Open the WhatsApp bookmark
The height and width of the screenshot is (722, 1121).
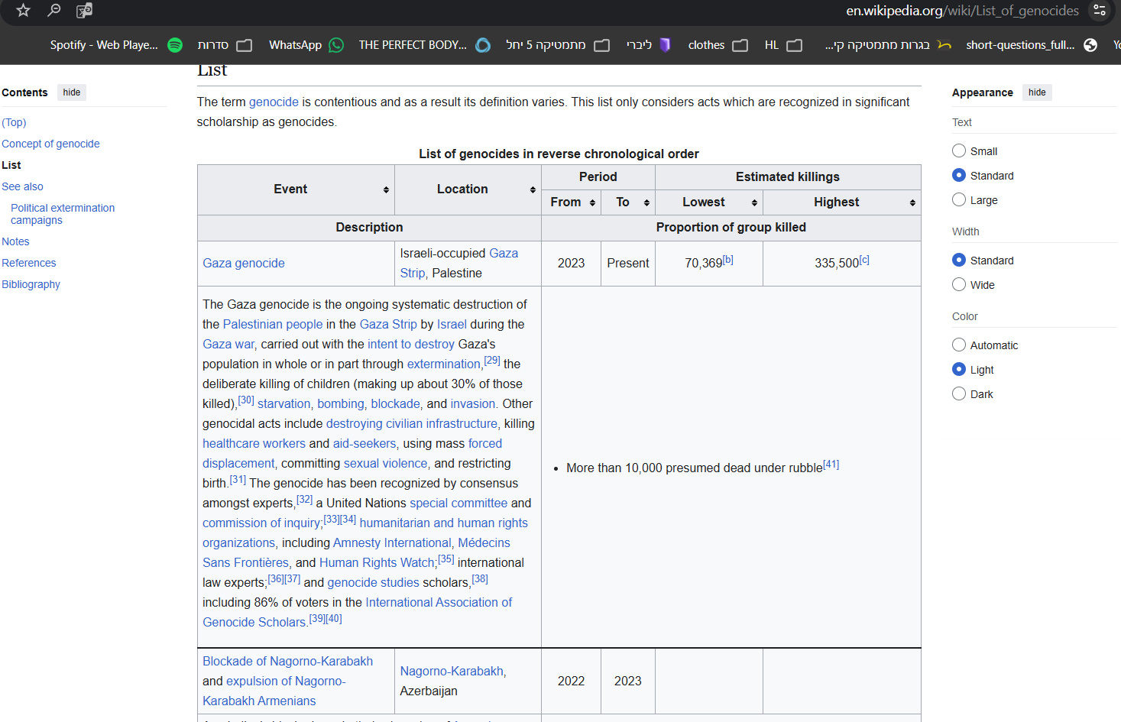click(306, 45)
